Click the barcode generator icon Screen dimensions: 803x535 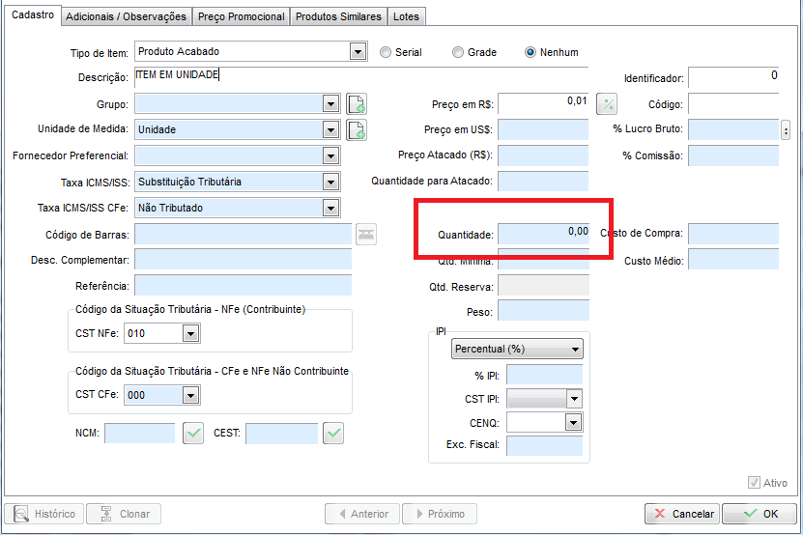coord(366,234)
